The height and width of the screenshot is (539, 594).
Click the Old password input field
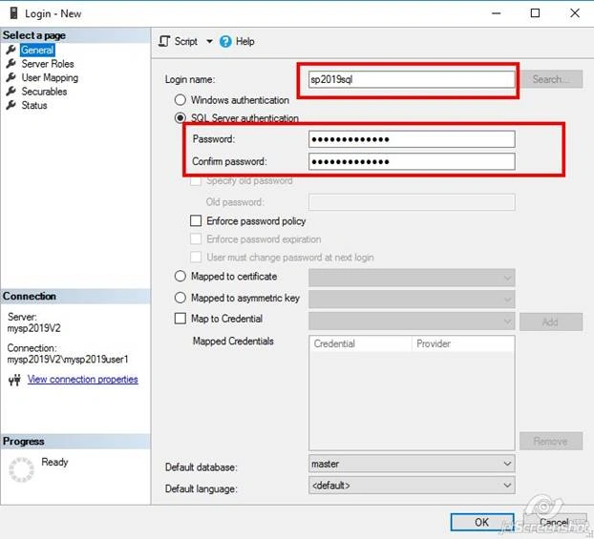pos(412,202)
